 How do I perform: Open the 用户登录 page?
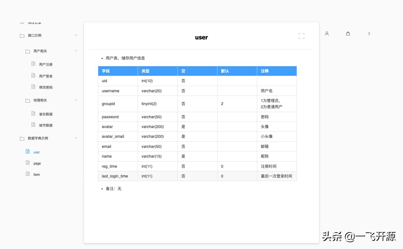click(x=46, y=76)
